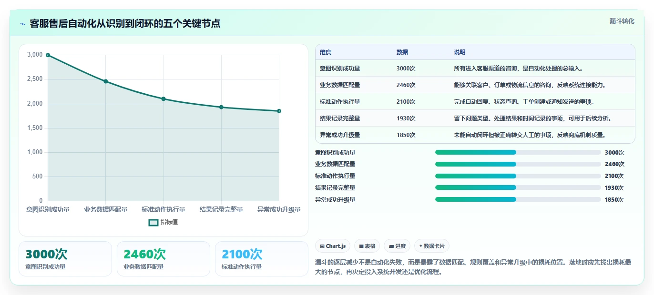Viewport: 654px width, 295px height.
Task: Select the 表格 chip
Action: [x=367, y=246]
